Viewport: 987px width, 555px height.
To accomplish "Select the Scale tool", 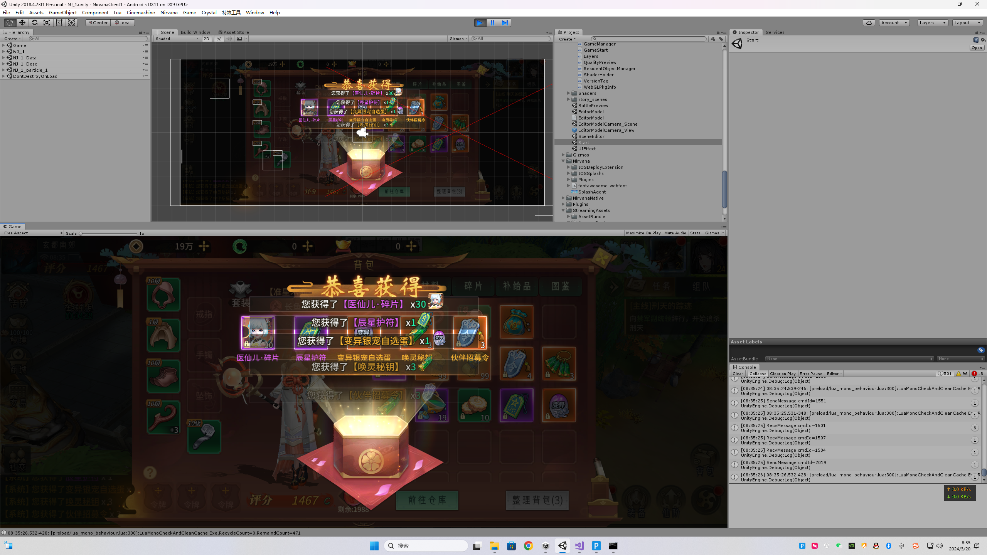I will tap(47, 23).
